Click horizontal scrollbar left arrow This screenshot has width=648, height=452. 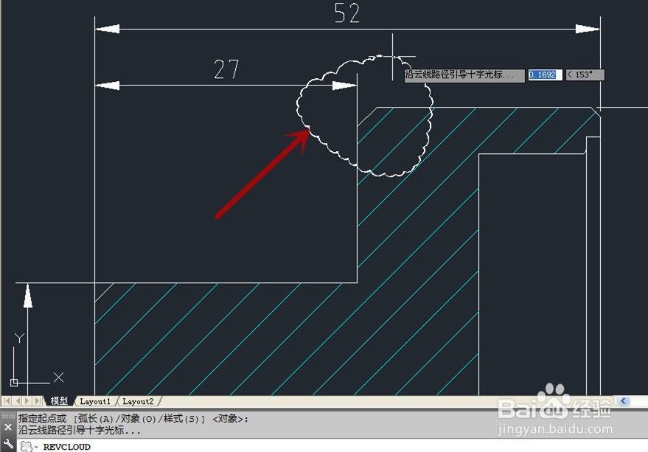624,400
